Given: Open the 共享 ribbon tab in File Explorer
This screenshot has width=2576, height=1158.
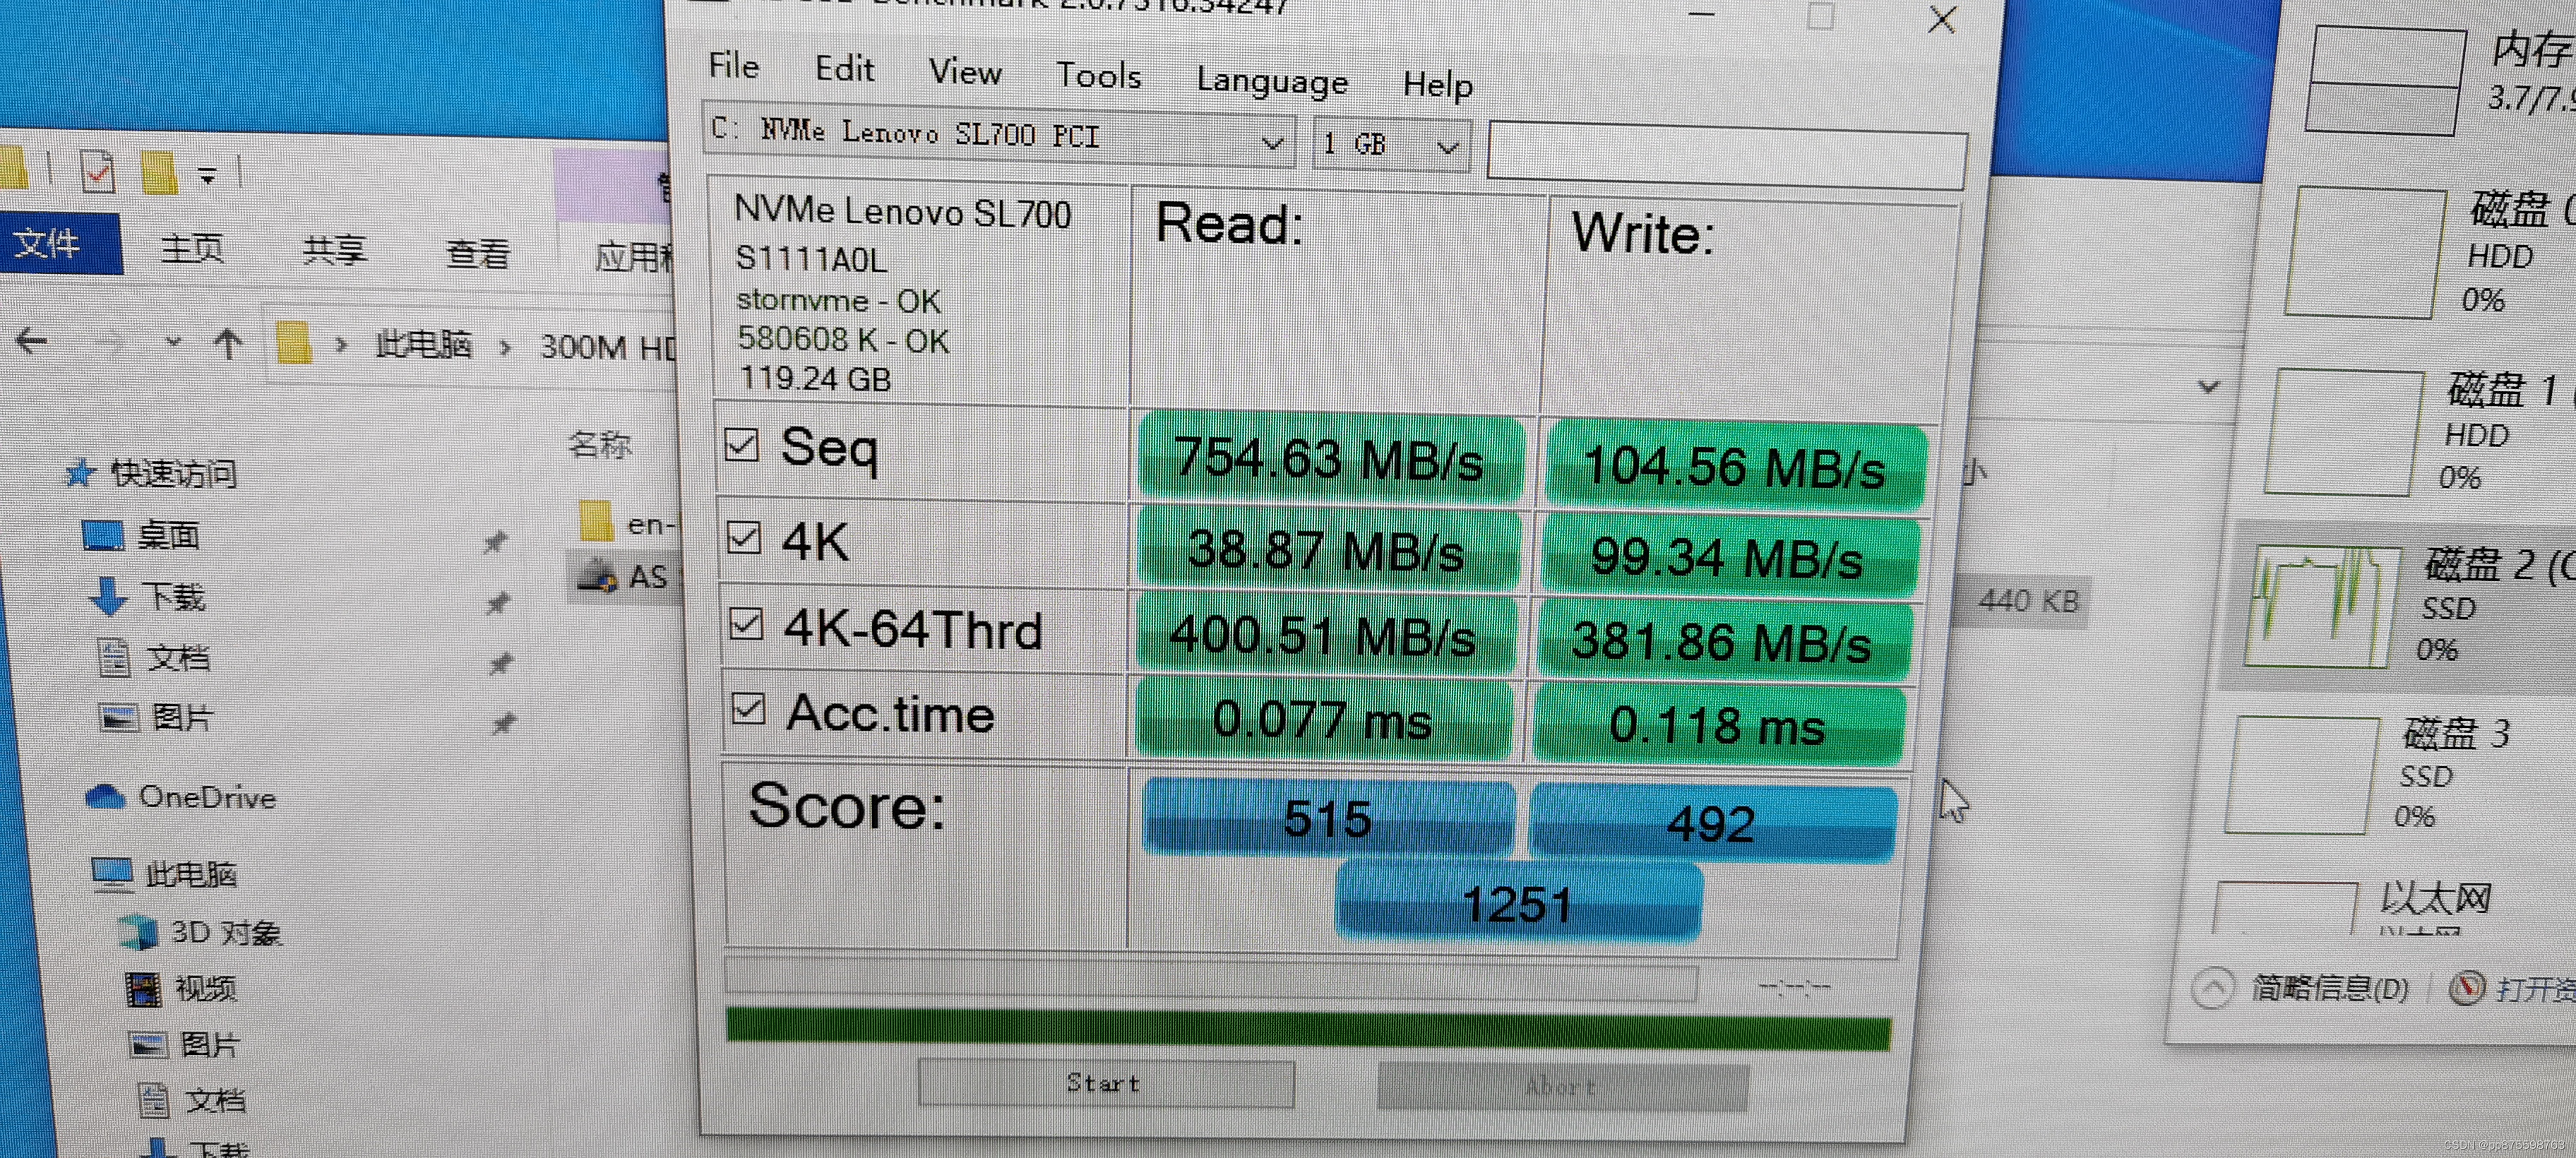Looking at the screenshot, I should click(x=335, y=250).
